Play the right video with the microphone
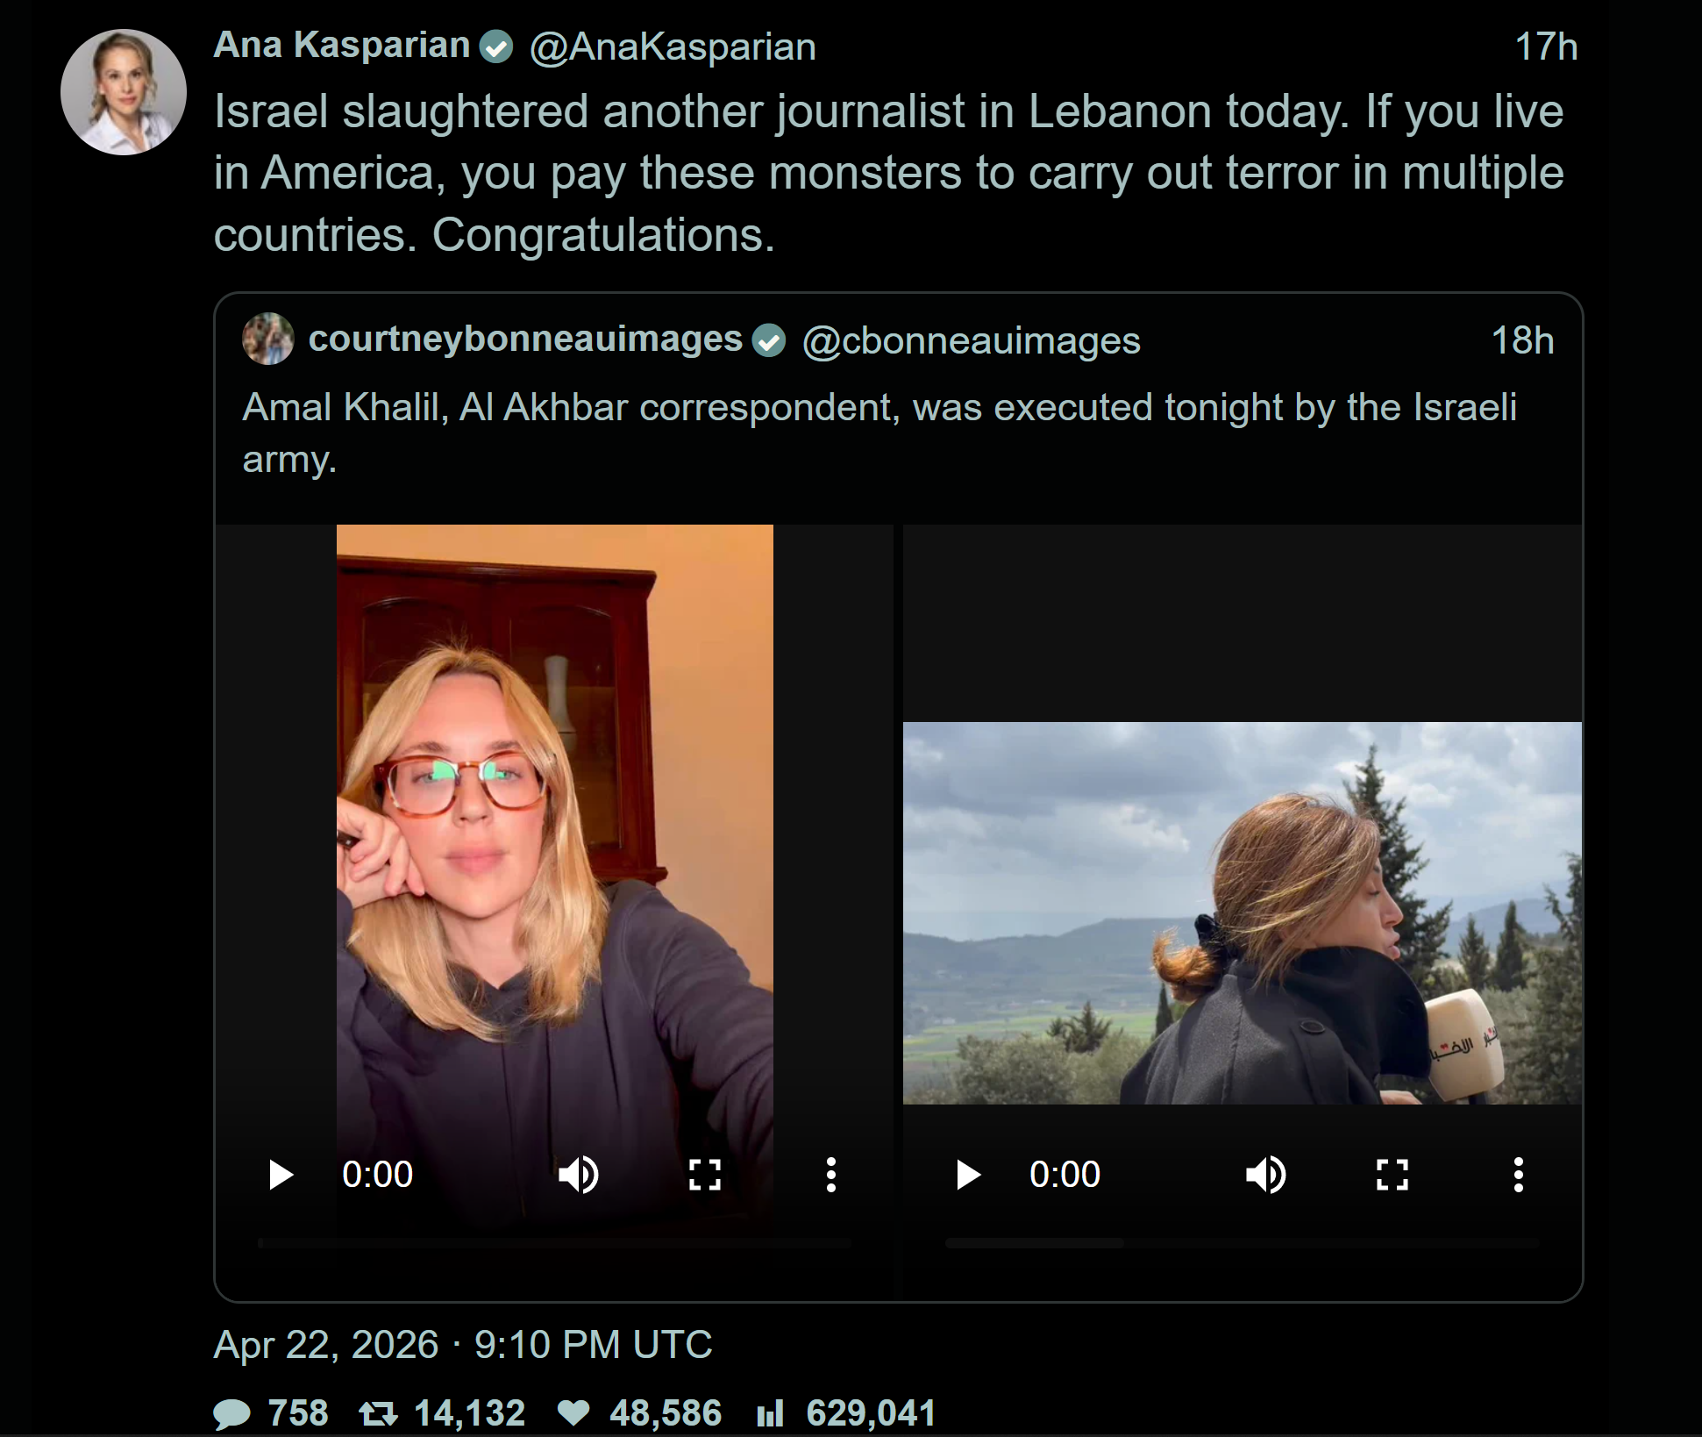 pos(968,1175)
